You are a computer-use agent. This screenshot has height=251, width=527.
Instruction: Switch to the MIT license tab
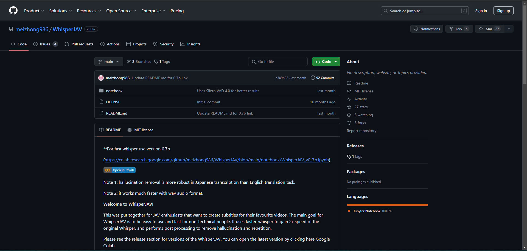click(141, 130)
